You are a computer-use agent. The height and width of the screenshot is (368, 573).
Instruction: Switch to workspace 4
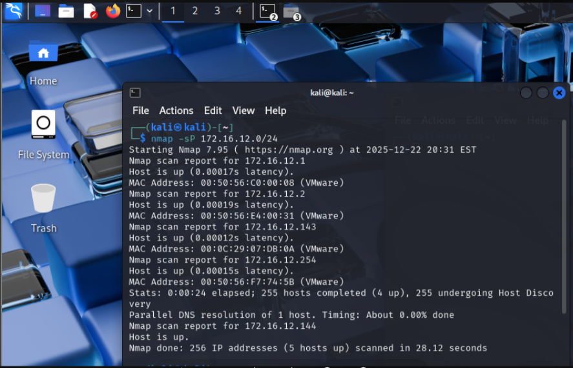click(239, 11)
